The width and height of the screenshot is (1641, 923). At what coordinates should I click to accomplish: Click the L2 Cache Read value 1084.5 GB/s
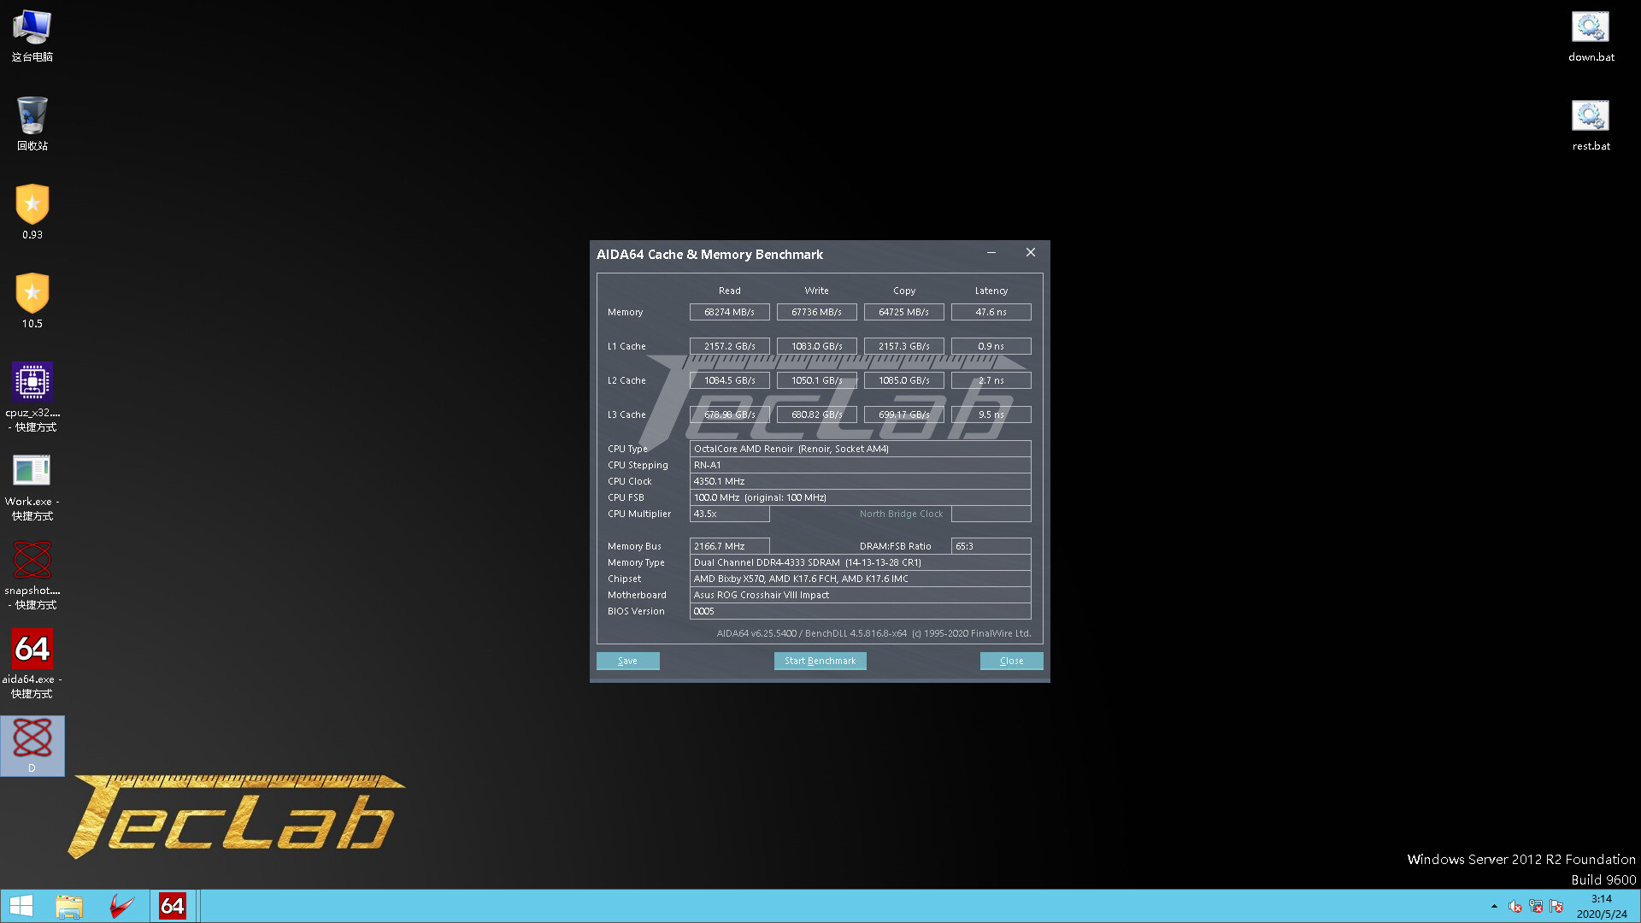click(x=729, y=380)
